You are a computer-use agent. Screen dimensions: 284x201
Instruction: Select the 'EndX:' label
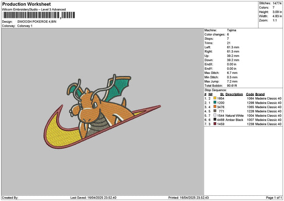pos(209,64)
